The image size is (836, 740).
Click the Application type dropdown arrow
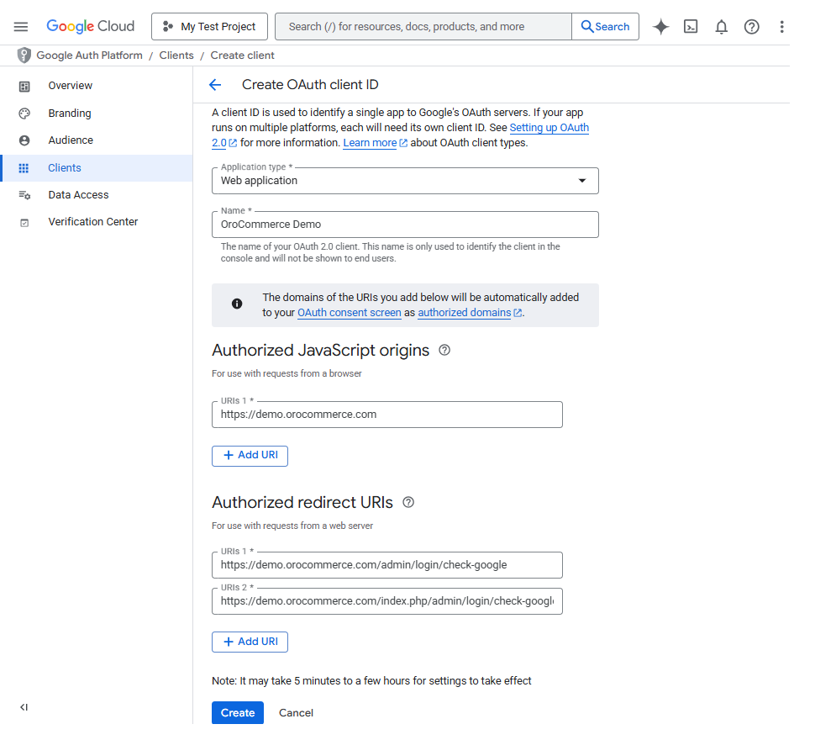tap(582, 181)
